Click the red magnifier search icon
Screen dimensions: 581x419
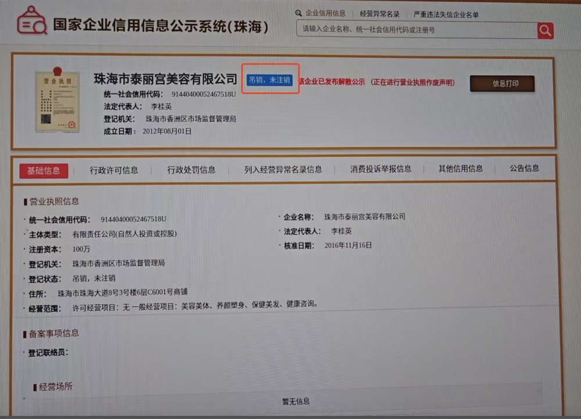[x=545, y=30]
